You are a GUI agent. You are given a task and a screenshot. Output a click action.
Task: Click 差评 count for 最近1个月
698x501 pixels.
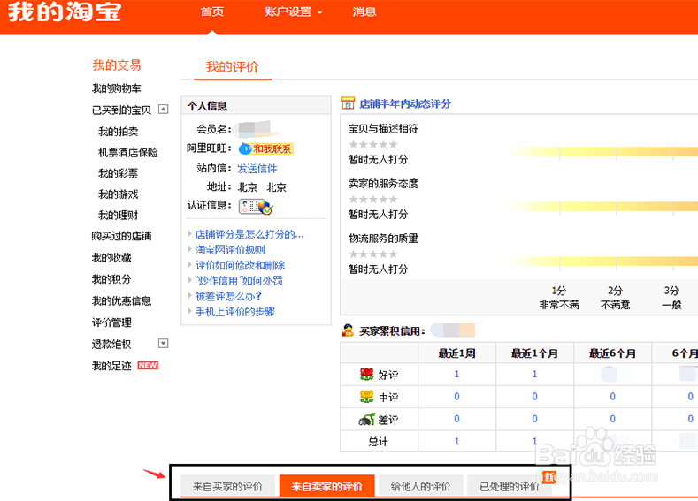pyautogui.click(x=534, y=419)
